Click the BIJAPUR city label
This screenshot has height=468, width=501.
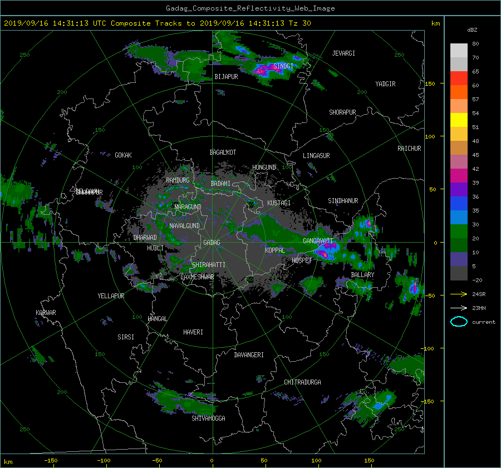pyautogui.click(x=226, y=77)
